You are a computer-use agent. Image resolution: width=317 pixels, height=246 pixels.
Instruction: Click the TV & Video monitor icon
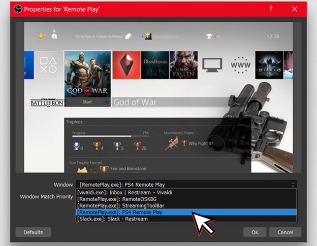[212, 65]
